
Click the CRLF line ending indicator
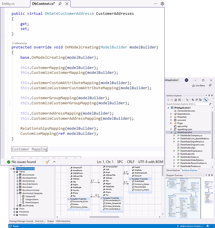pos(131,162)
